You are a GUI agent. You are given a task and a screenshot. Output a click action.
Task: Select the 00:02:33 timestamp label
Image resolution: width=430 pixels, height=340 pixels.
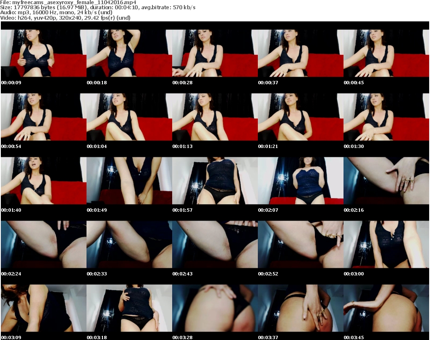point(97,274)
